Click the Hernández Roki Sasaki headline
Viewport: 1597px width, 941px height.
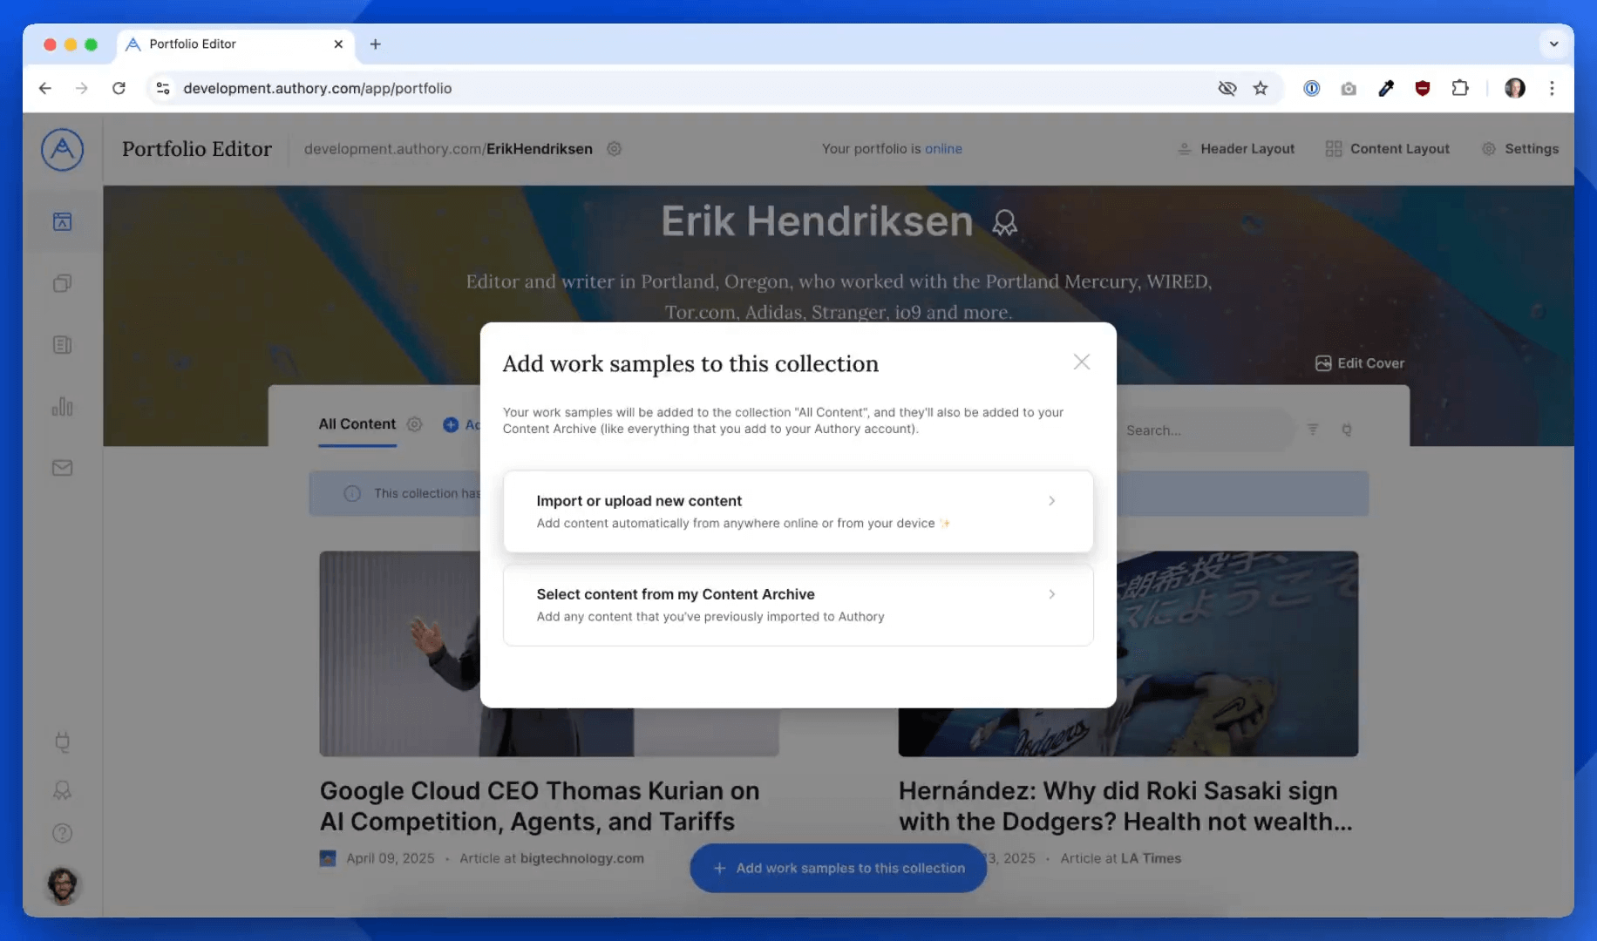tap(1125, 806)
